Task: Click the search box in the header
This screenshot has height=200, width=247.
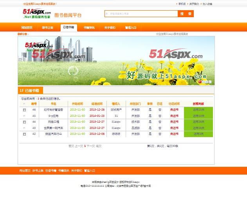Action: (x=141, y=14)
